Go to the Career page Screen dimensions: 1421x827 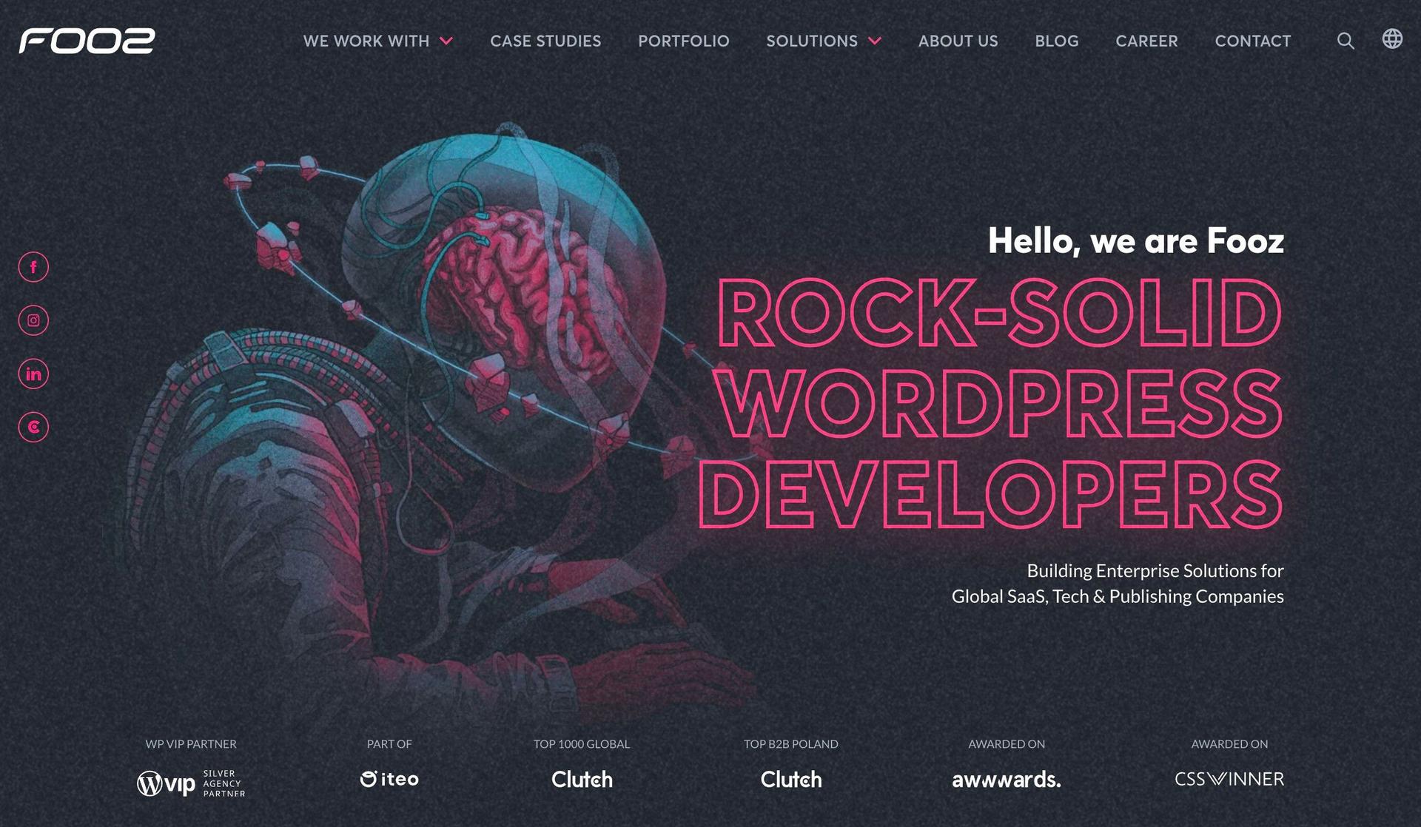[x=1146, y=41]
